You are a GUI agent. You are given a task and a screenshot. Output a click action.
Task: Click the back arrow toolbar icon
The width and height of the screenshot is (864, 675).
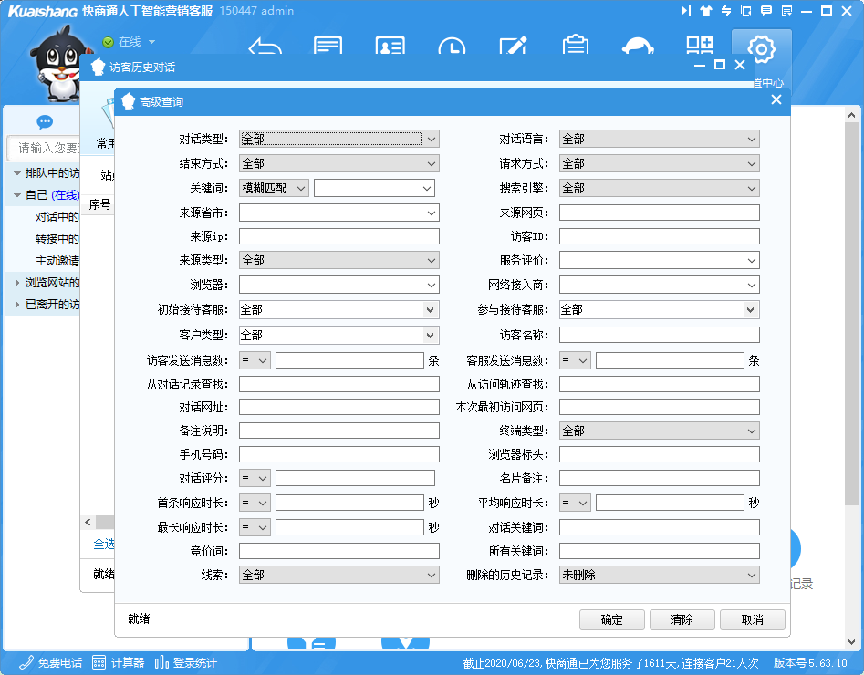[265, 47]
